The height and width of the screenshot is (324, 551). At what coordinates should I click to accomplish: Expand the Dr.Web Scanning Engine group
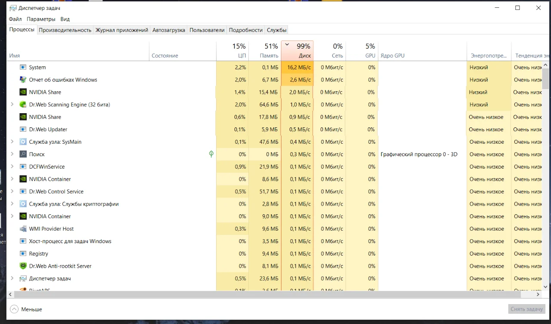(12, 105)
